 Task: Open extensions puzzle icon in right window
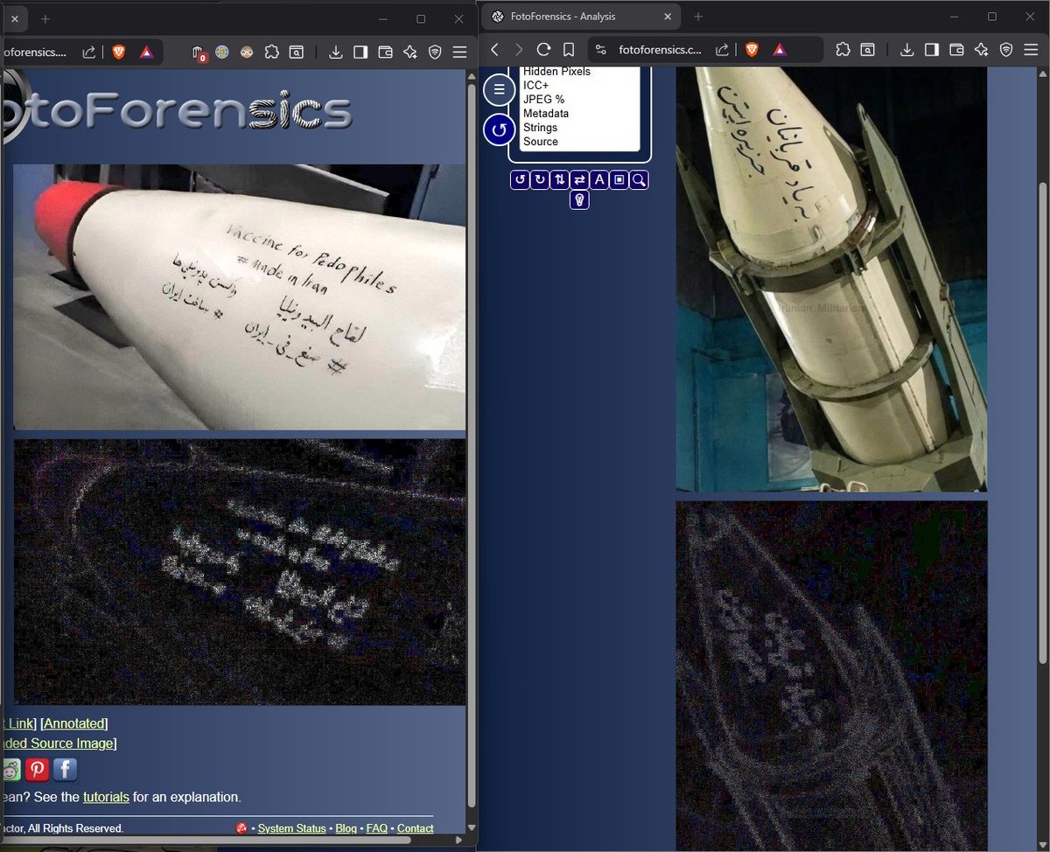(843, 50)
